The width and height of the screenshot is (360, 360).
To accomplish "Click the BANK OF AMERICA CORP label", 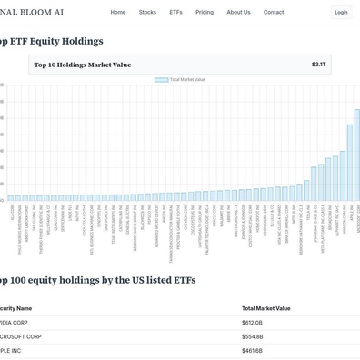I will tap(286, 224).
